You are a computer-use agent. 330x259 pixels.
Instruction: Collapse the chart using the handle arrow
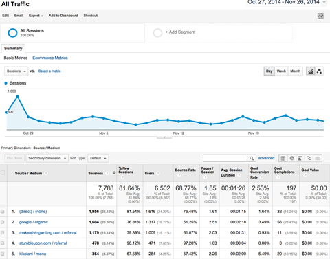tap(164, 137)
